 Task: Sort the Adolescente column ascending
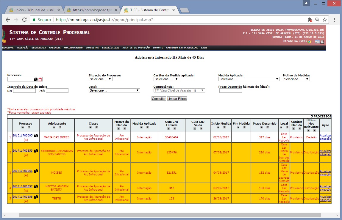pos(54,127)
